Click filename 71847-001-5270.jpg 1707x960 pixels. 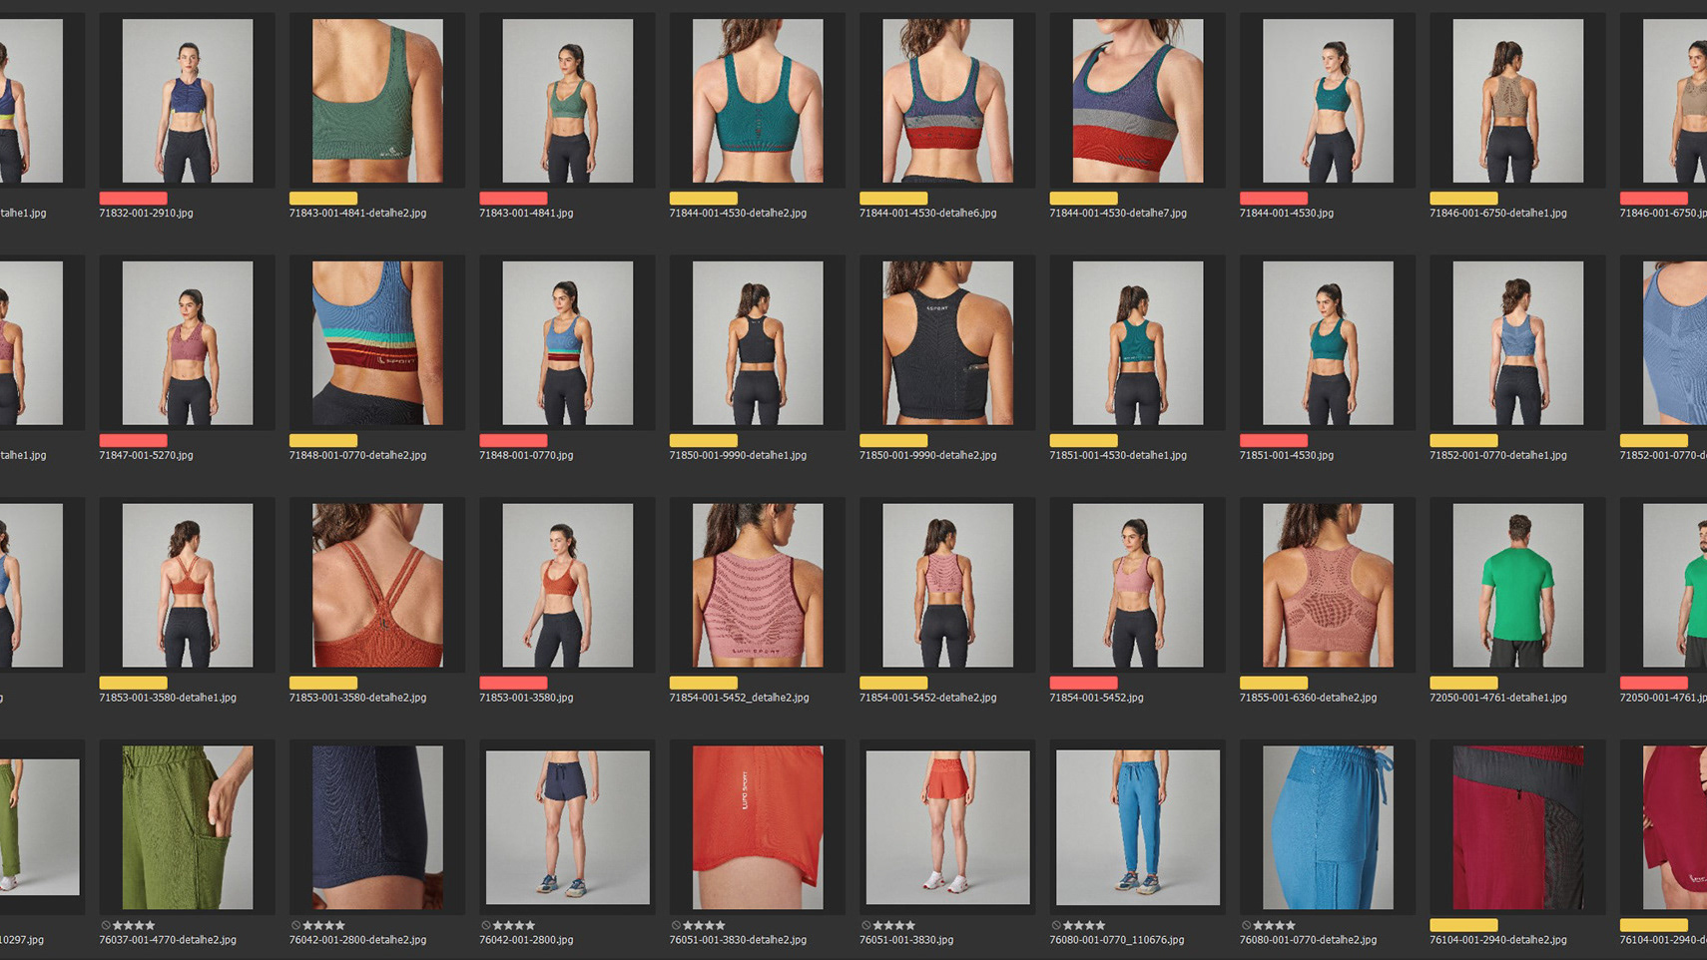[146, 455]
